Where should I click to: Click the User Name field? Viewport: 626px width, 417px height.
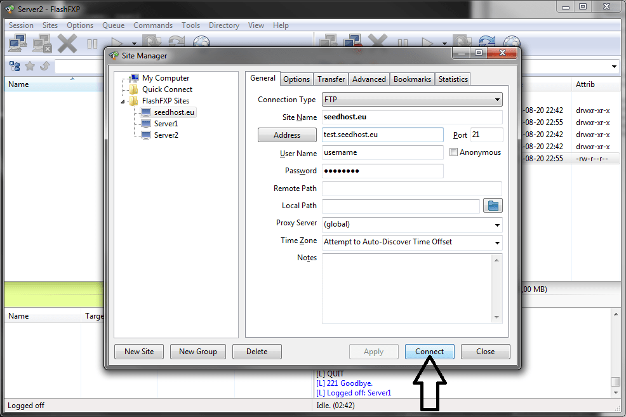click(x=382, y=152)
